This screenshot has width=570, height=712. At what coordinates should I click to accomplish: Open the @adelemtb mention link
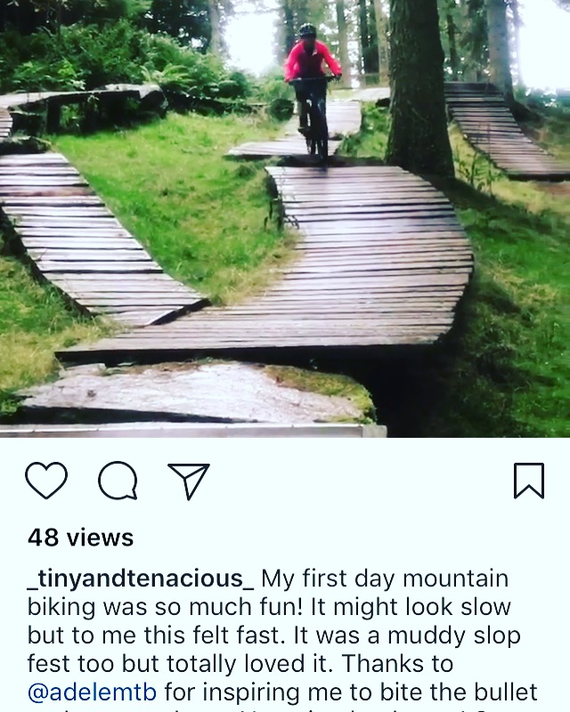[93, 692]
